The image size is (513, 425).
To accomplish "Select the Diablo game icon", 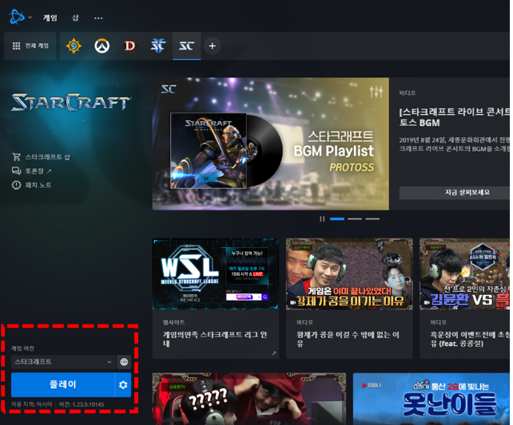I will pos(130,46).
